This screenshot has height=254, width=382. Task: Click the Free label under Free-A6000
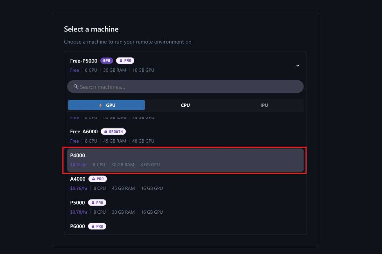point(74,141)
